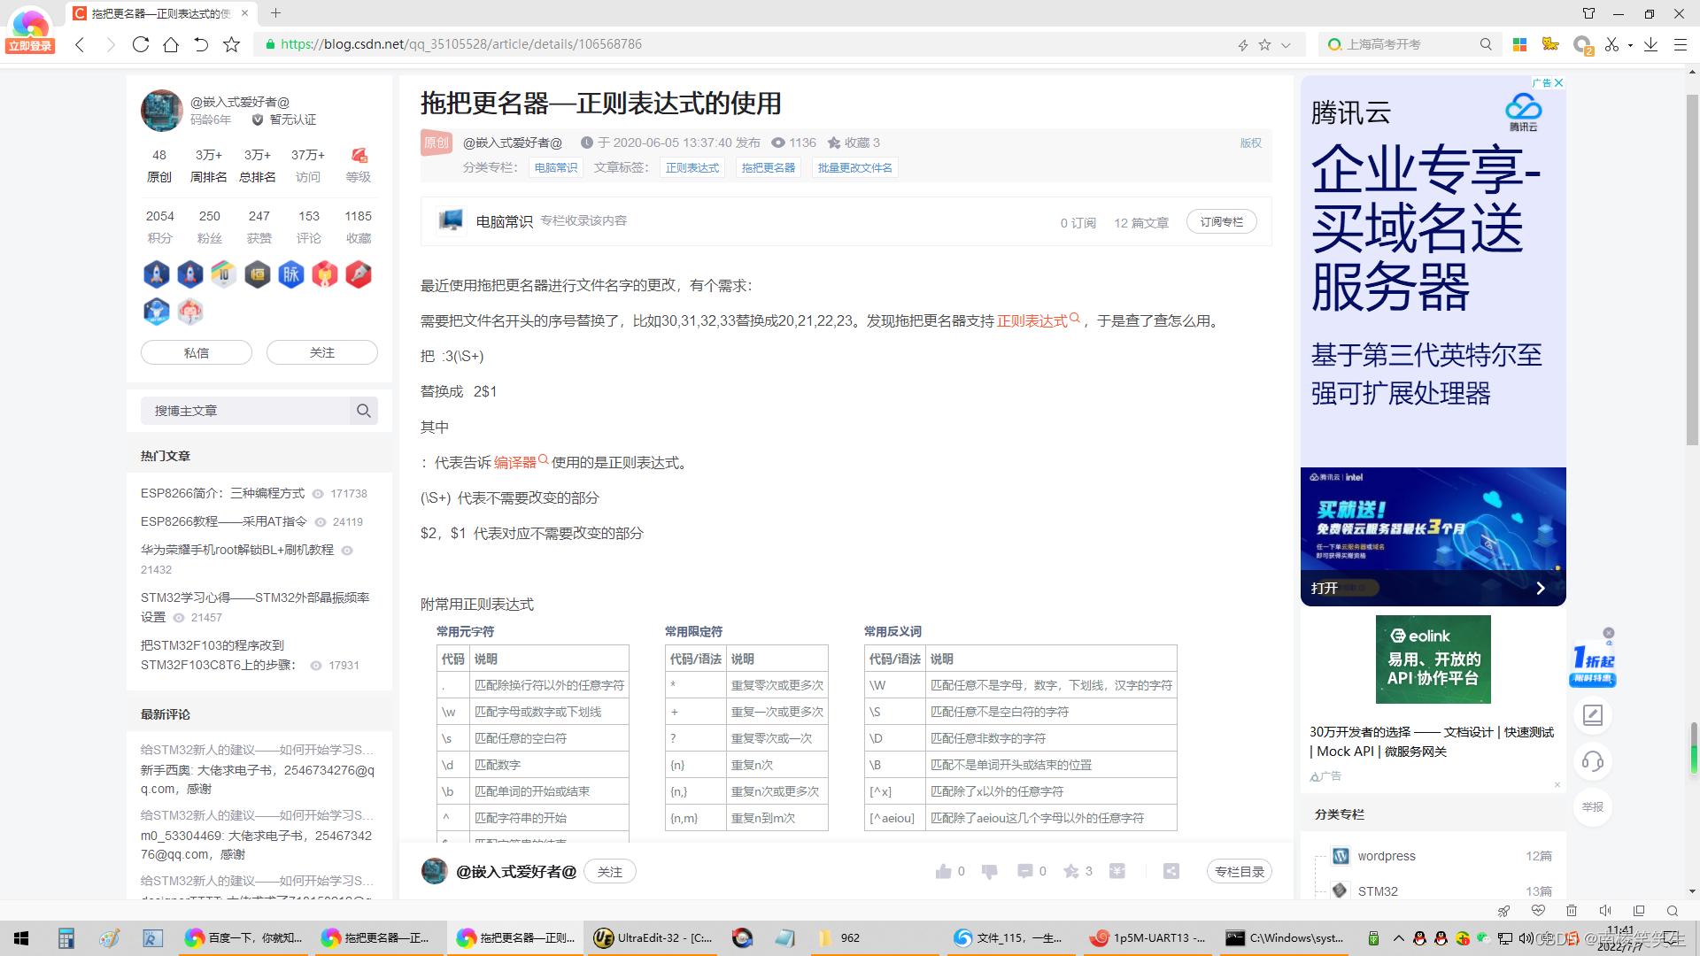Select the 正则表达式 article tag

tap(692, 167)
